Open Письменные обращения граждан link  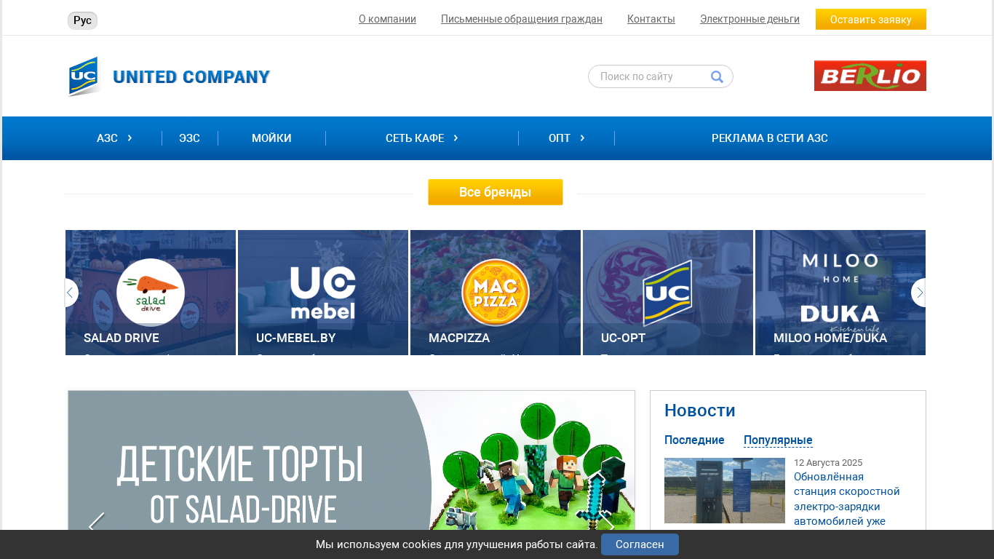pyautogui.click(x=522, y=19)
